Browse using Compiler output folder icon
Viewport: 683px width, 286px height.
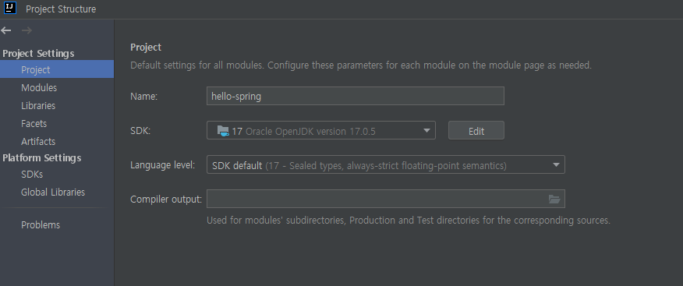coord(554,199)
